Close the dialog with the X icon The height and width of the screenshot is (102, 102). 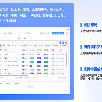(x=68, y=29)
